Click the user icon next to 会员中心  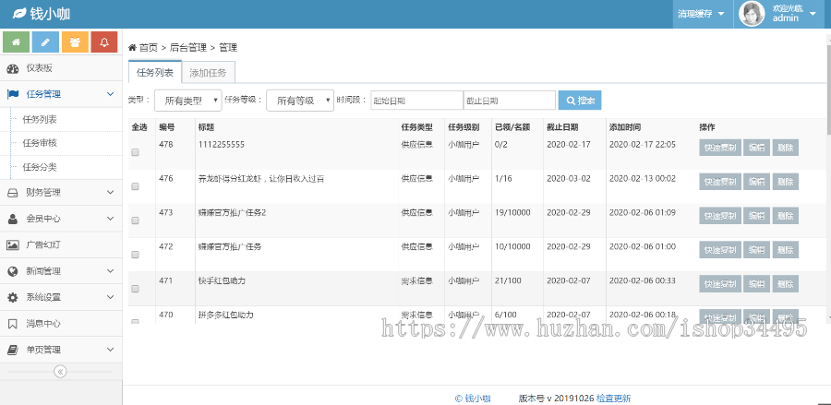[13, 219]
